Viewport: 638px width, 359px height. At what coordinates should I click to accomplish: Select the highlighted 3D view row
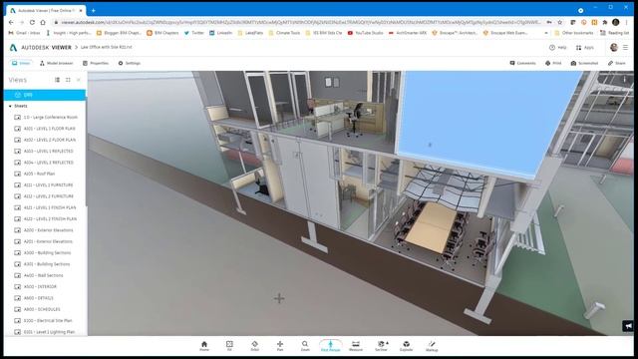click(45, 95)
